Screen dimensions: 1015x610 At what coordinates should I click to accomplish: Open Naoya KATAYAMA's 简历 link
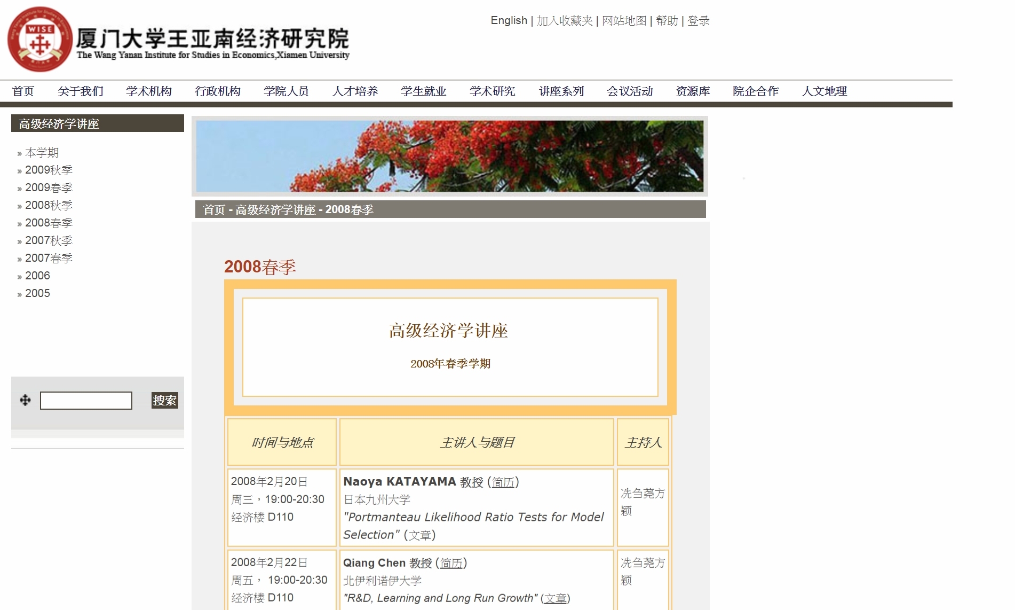(x=503, y=482)
